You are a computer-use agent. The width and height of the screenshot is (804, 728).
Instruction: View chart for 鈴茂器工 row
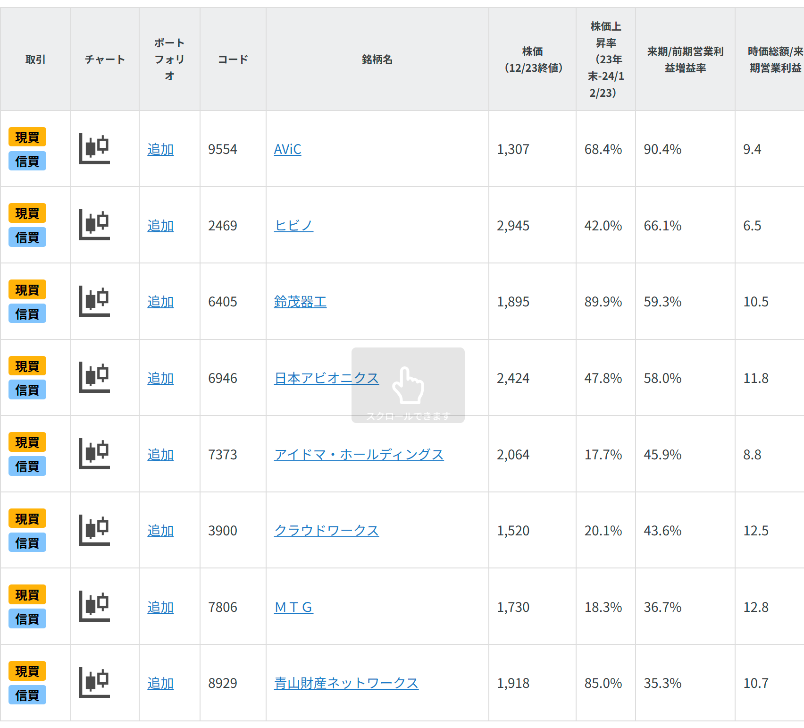click(x=94, y=301)
